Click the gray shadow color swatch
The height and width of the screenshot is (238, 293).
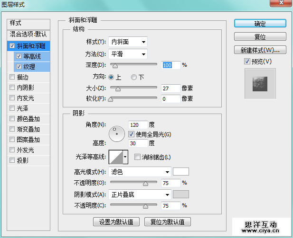(x=181, y=194)
